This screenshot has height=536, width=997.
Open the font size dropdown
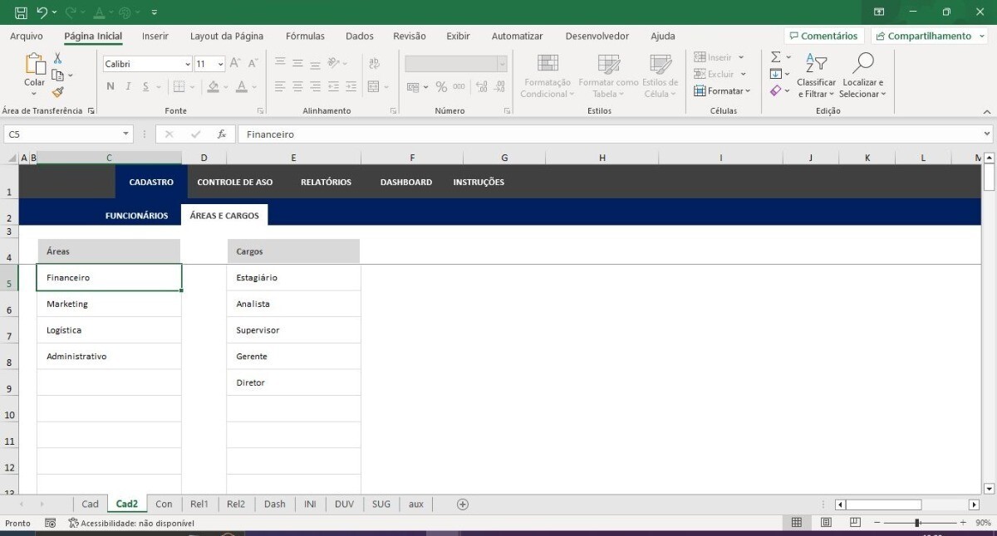(220, 64)
